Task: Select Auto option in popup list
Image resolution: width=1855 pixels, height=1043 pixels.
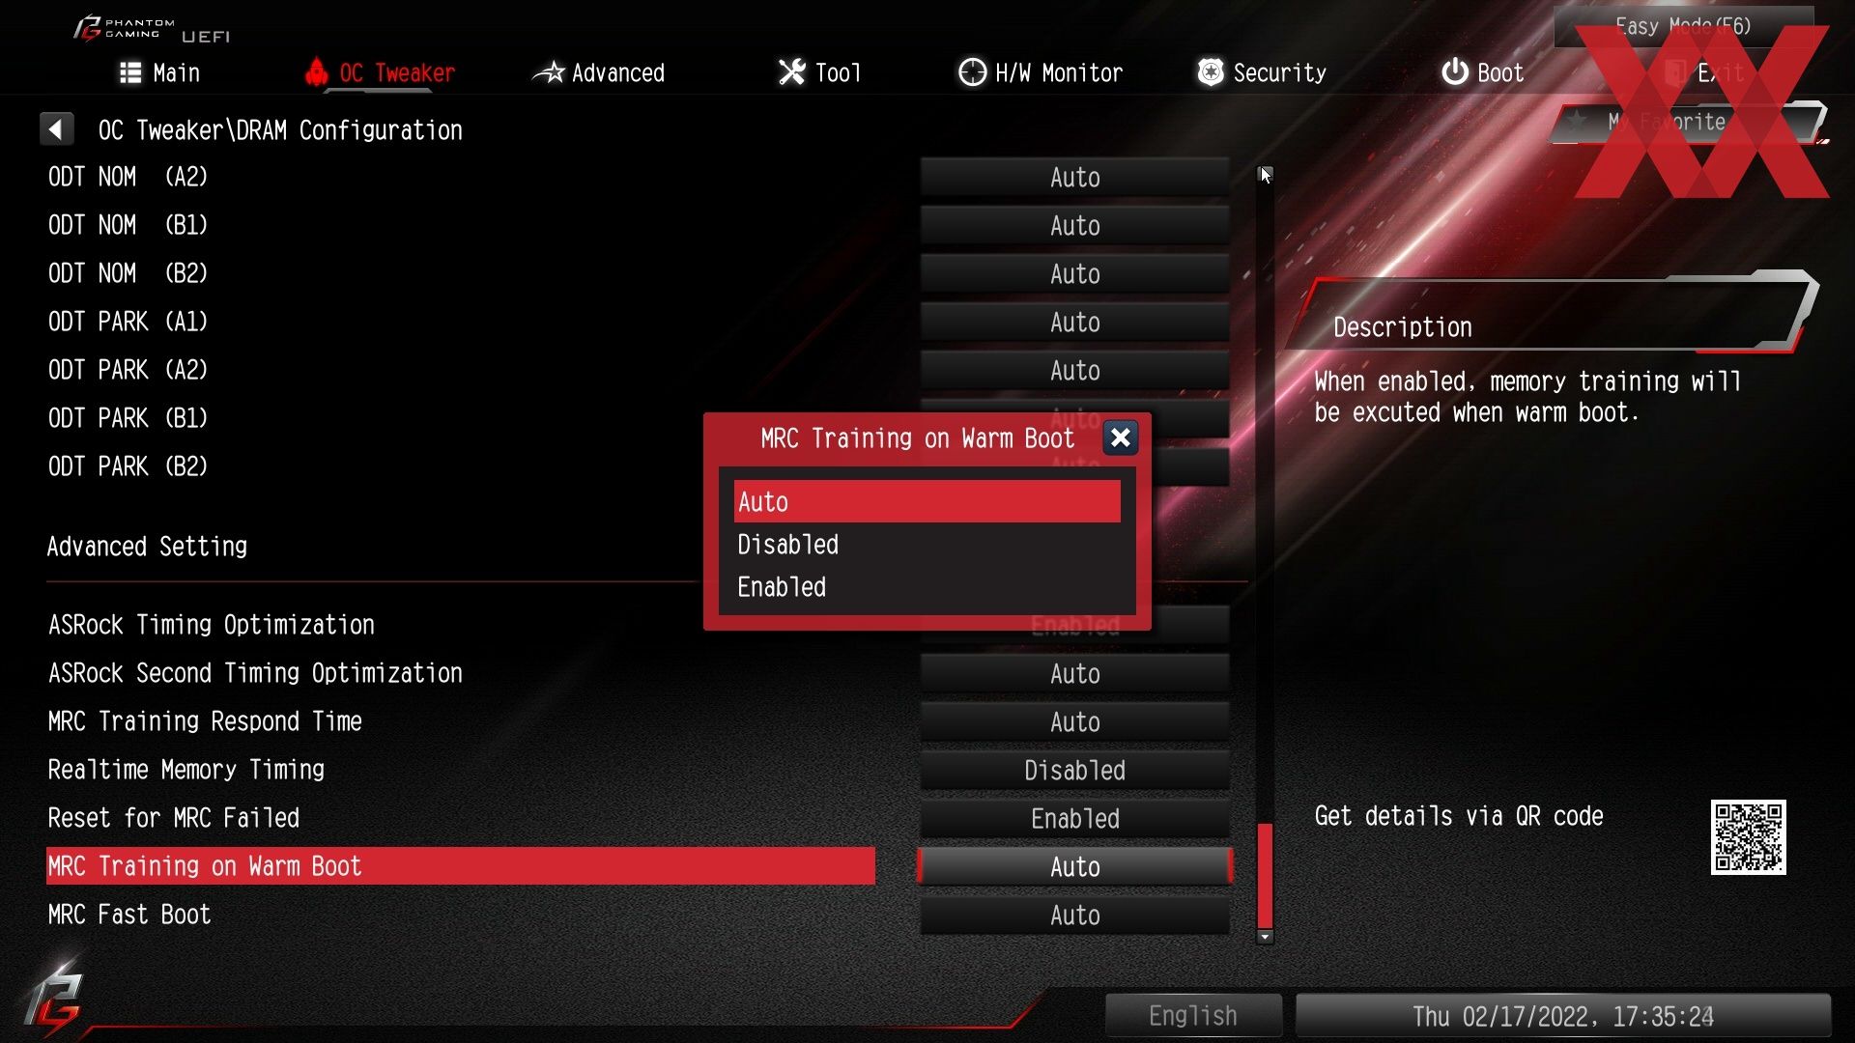Action: pyautogui.click(x=927, y=502)
